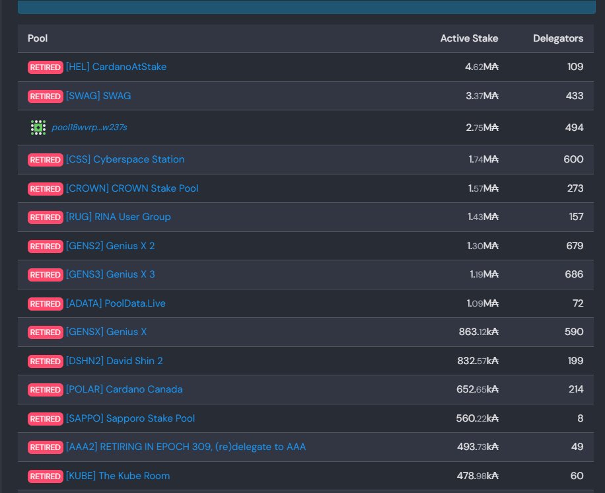605x493 pixels.
Task: Click RETIRED badge on CardanoAtStake row
Action: [x=45, y=67]
